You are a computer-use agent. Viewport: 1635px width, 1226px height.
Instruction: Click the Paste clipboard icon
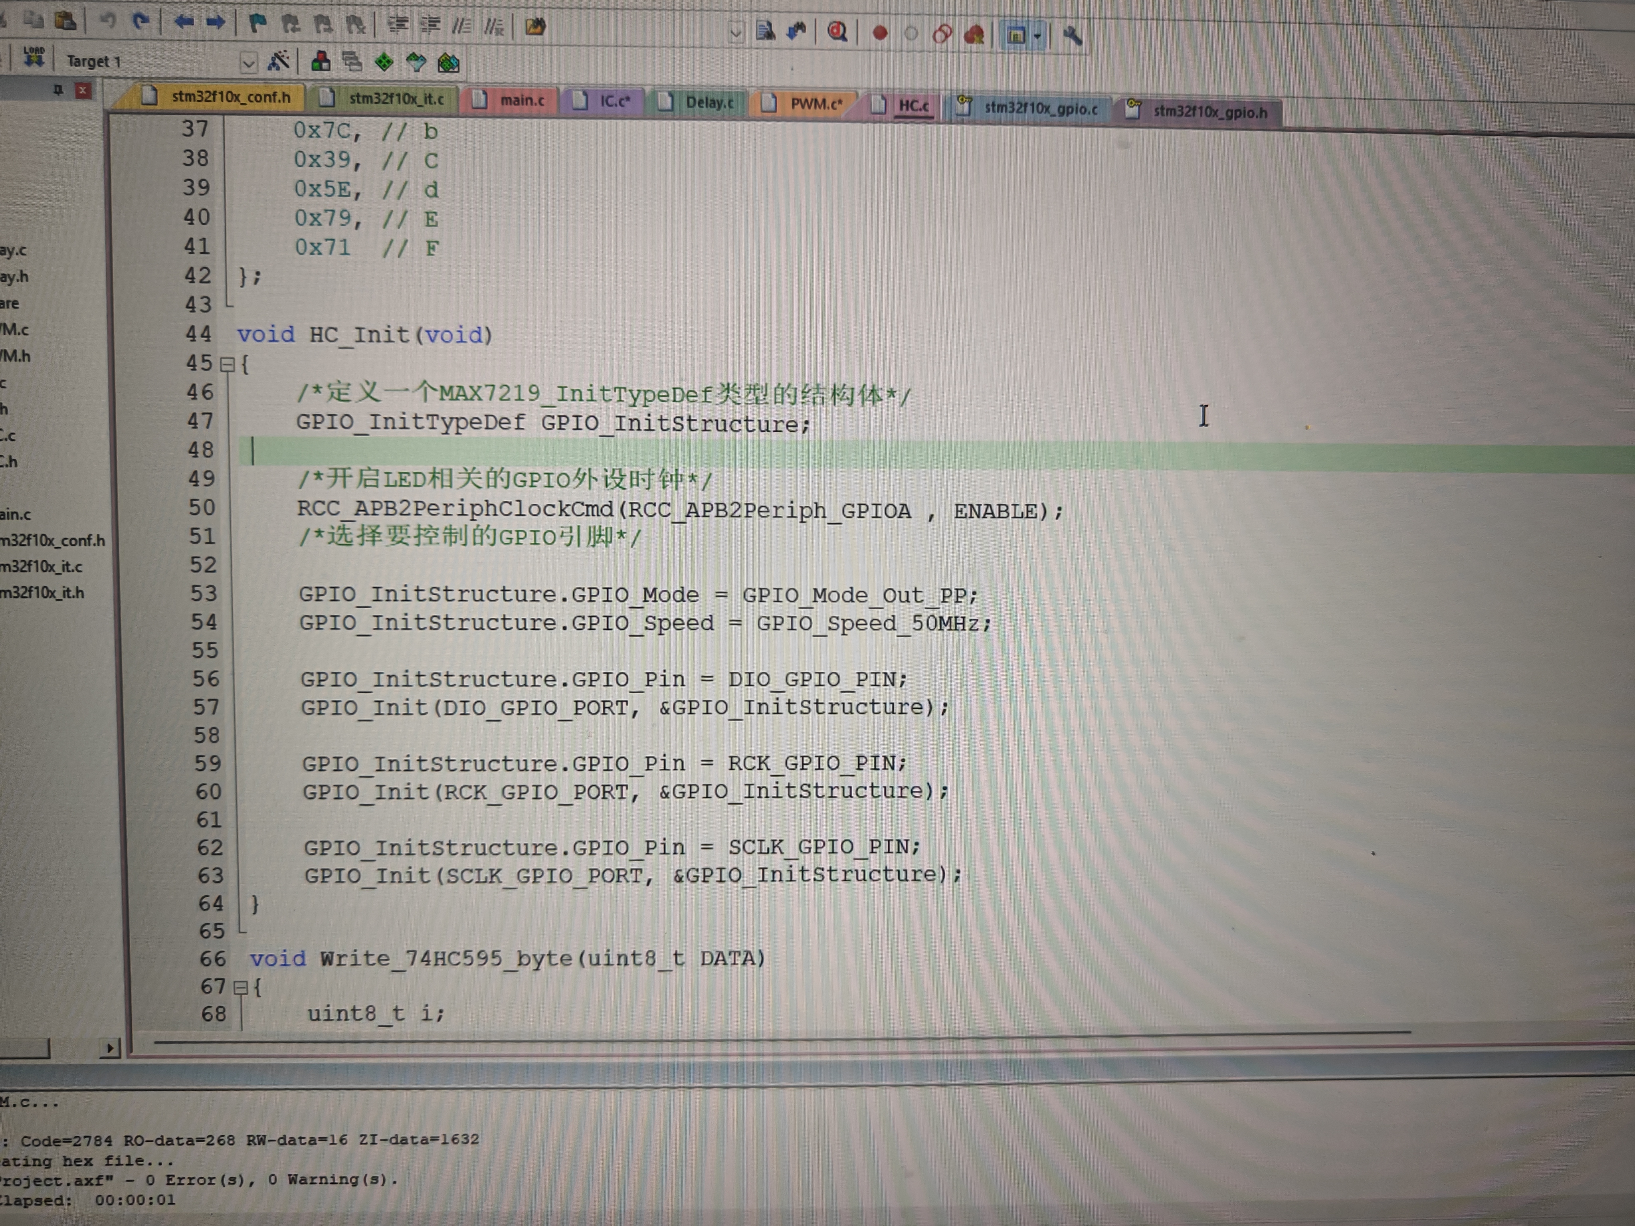pyautogui.click(x=66, y=21)
